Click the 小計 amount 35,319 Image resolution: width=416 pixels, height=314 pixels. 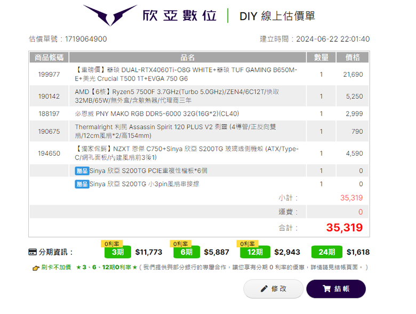click(x=351, y=198)
